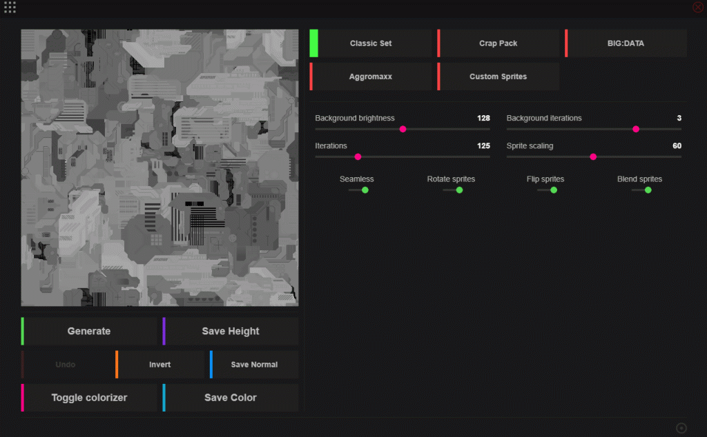Switch to the Crap Pack sprite set
Image resolution: width=707 pixels, height=437 pixels.
[498, 43]
